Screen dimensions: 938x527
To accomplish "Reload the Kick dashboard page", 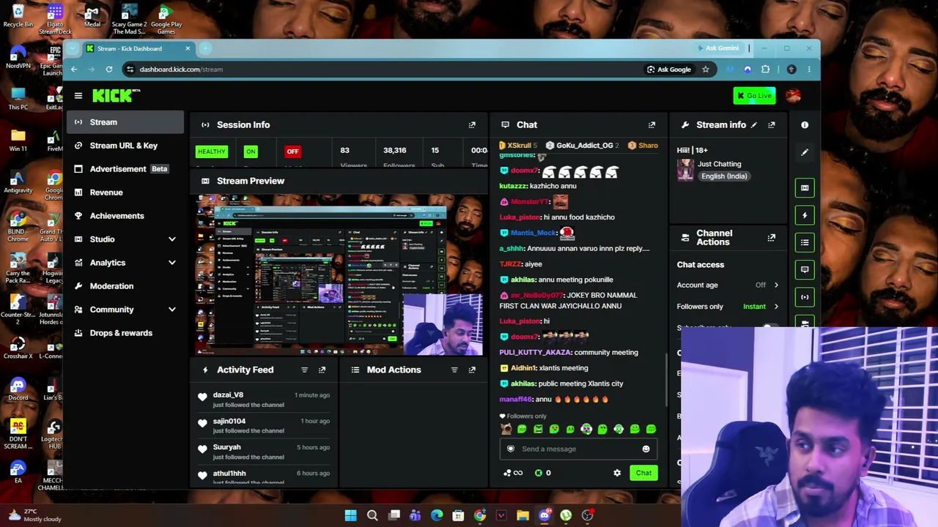I will (x=109, y=70).
